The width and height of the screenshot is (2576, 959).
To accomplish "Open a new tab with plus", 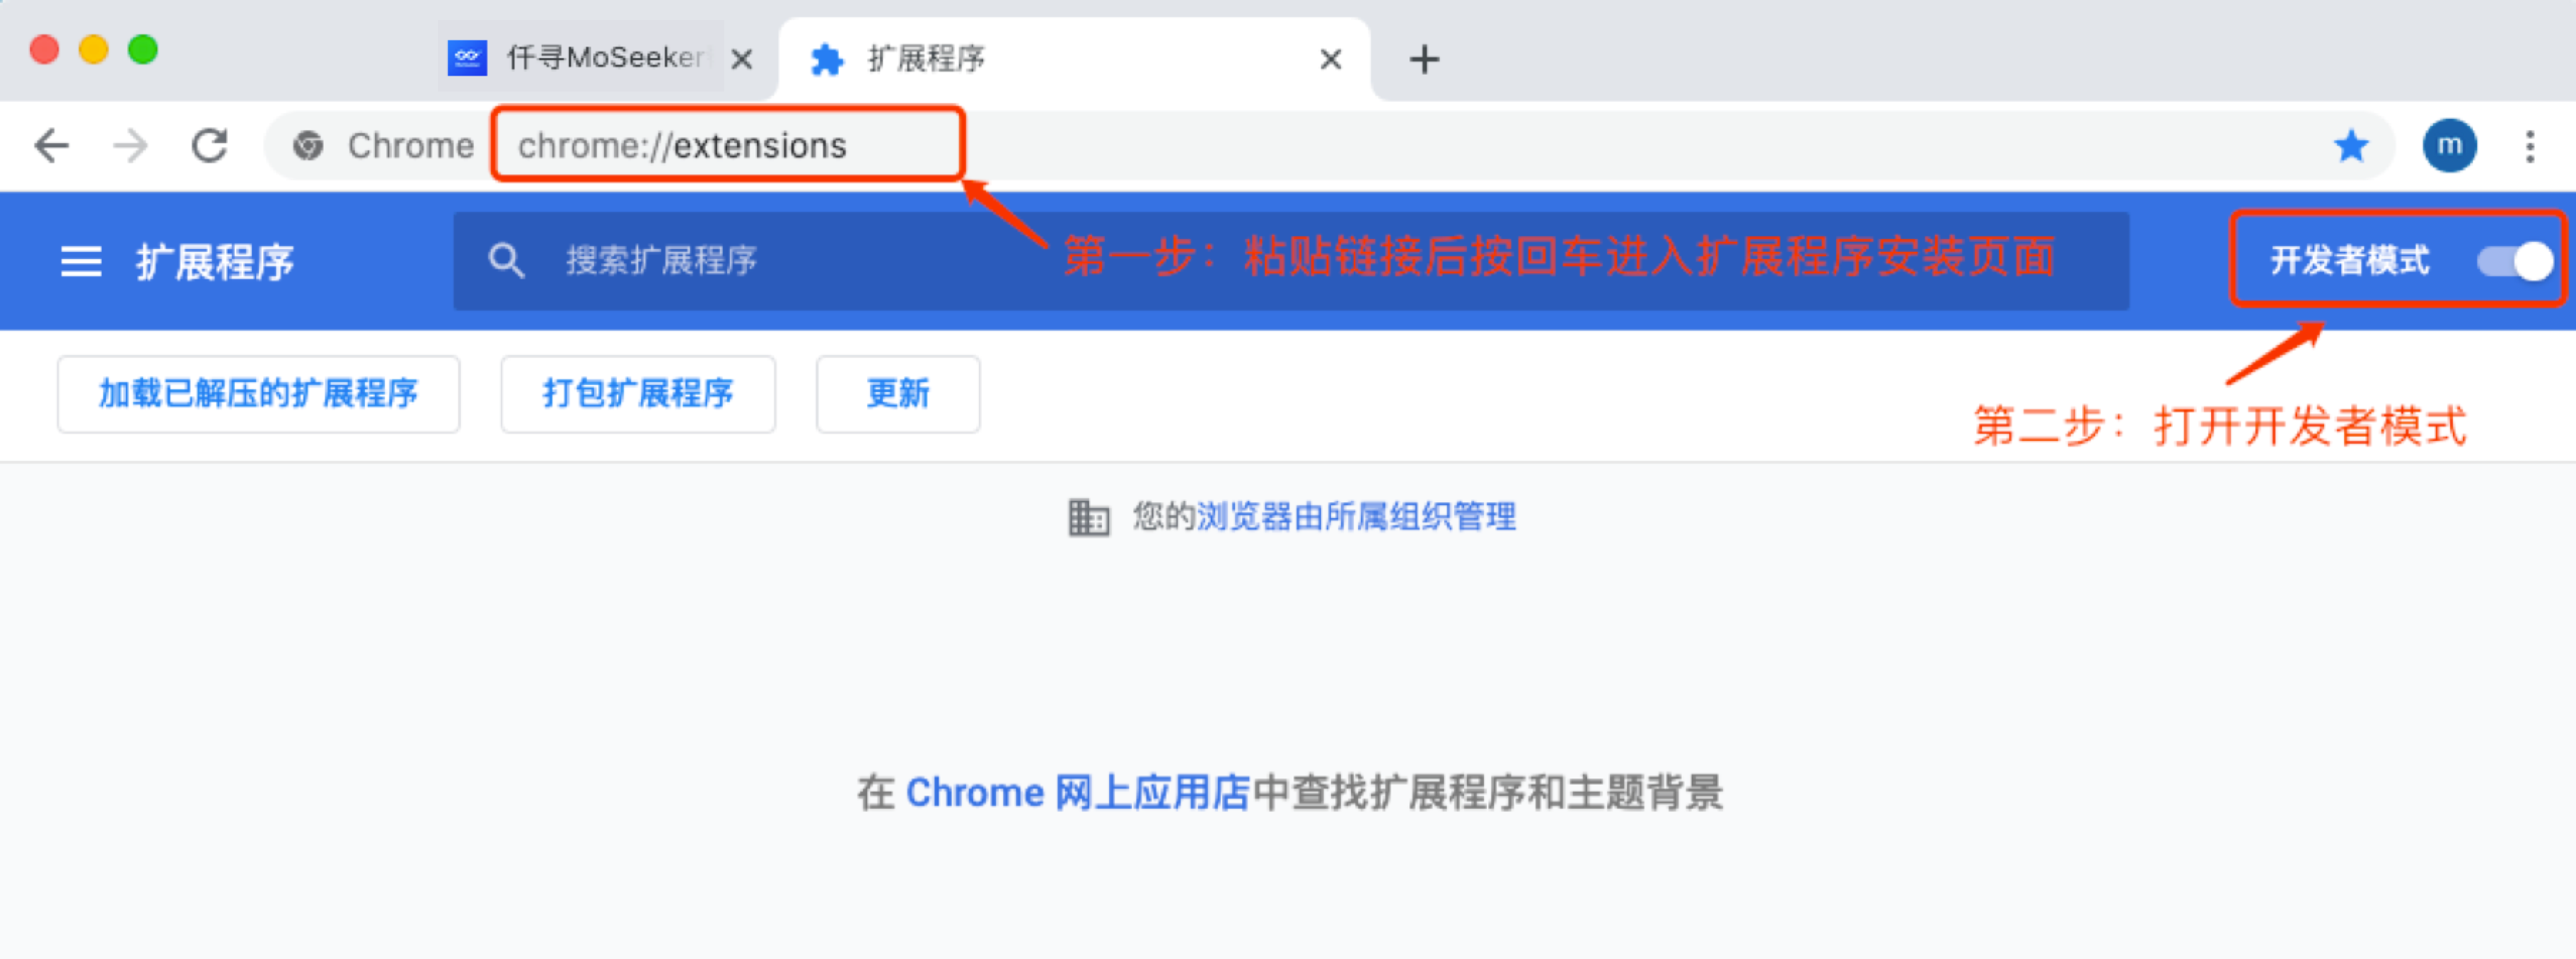I will tap(1424, 60).
